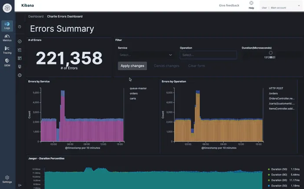
Task: Open Settings from the left sidebar
Action: (7, 179)
